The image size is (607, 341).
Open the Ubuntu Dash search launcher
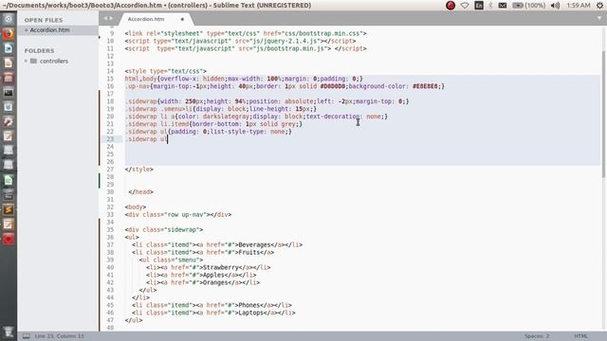tap(9, 19)
